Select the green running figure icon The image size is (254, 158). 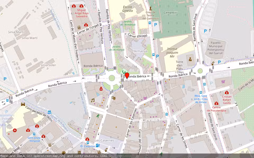(98, 116)
